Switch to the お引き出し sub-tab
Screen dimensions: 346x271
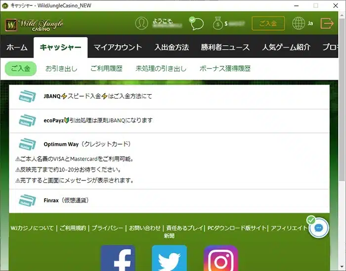[61, 68]
